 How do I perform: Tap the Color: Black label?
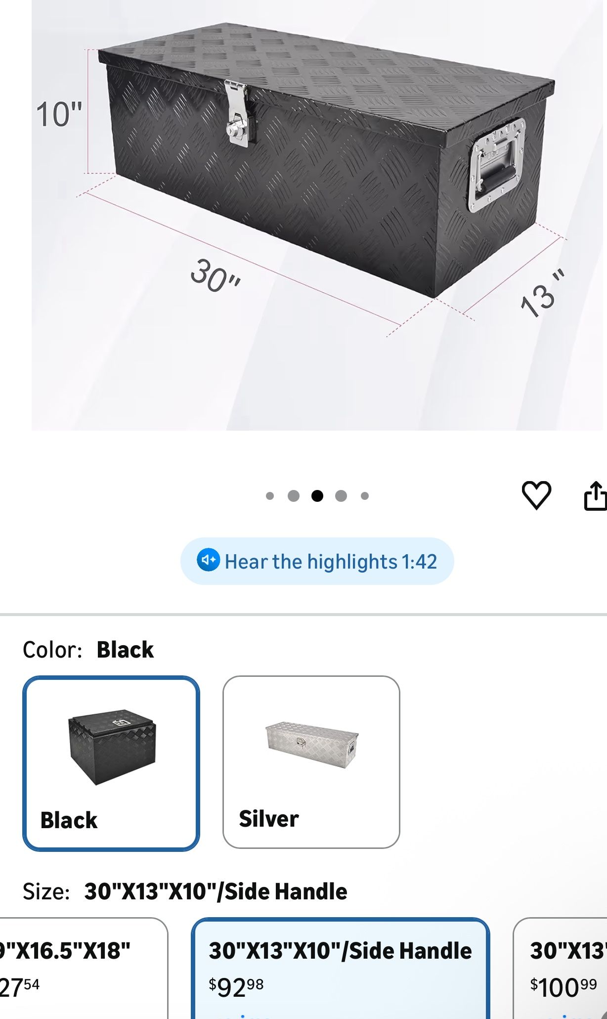[x=88, y=650]
